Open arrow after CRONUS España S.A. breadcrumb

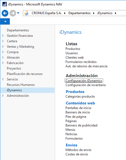tap(65, 13)
